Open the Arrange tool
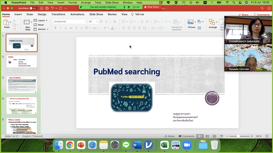This screenshot has width=273, height=153. coord(213,23)
